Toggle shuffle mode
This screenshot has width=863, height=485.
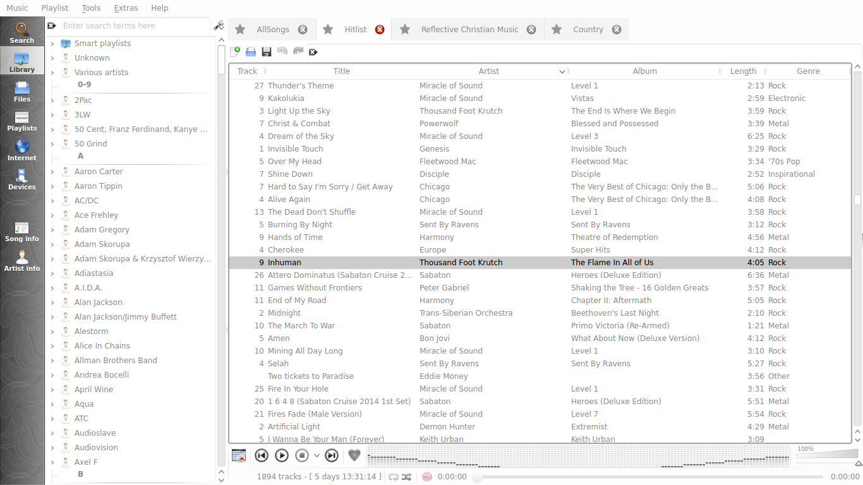(x=406, y=477)
